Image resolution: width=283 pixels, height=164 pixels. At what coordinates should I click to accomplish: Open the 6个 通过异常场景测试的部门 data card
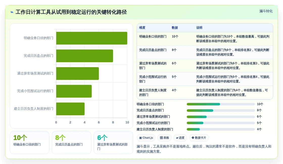point(113,143)
